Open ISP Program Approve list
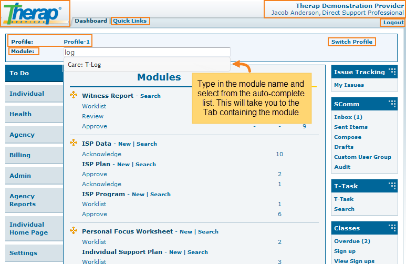The height and width of the screenshot is (264, 406). [95, 214]
